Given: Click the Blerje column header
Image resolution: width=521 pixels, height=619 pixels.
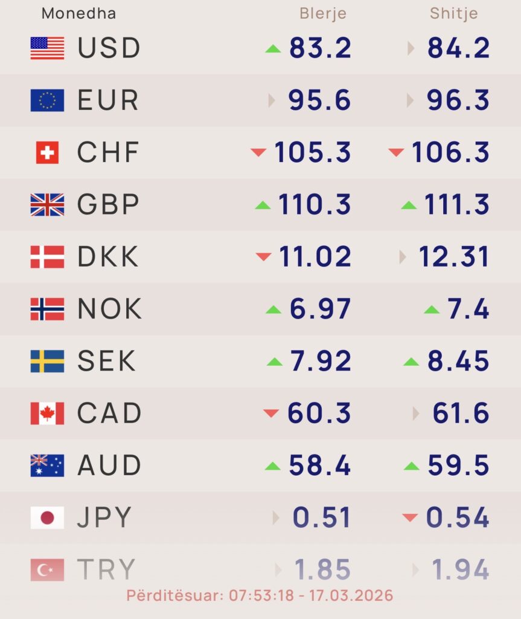Looking at the screenshot, I should point(323,13).
